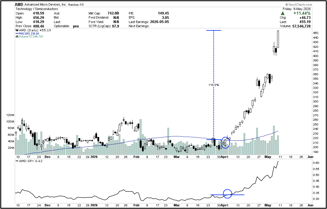327x209 pixels.
Task: Click the P/E value 149.45
Action: point(163,13)
